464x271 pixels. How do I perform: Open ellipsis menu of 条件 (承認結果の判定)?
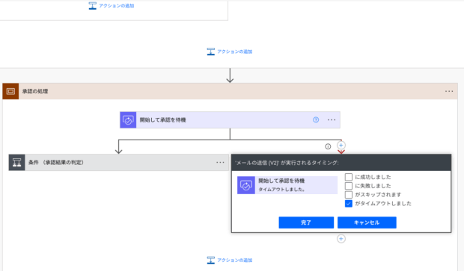220,162
